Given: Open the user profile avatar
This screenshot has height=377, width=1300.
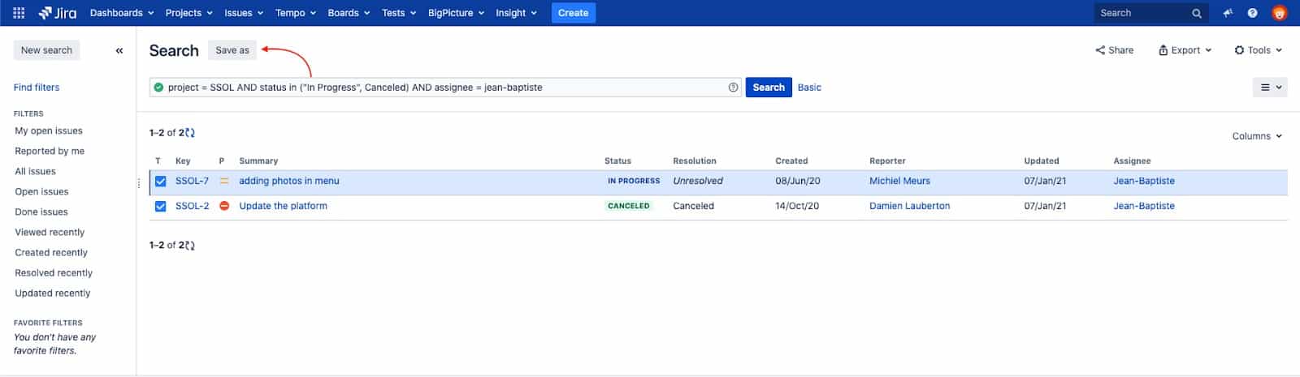Looking at the screenshot, I should click(x=1280, y=13).
